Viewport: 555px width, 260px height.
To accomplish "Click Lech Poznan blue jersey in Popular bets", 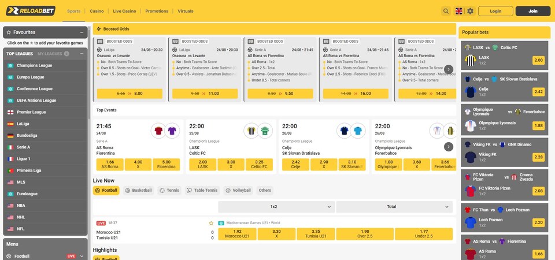I will (471, 222).
